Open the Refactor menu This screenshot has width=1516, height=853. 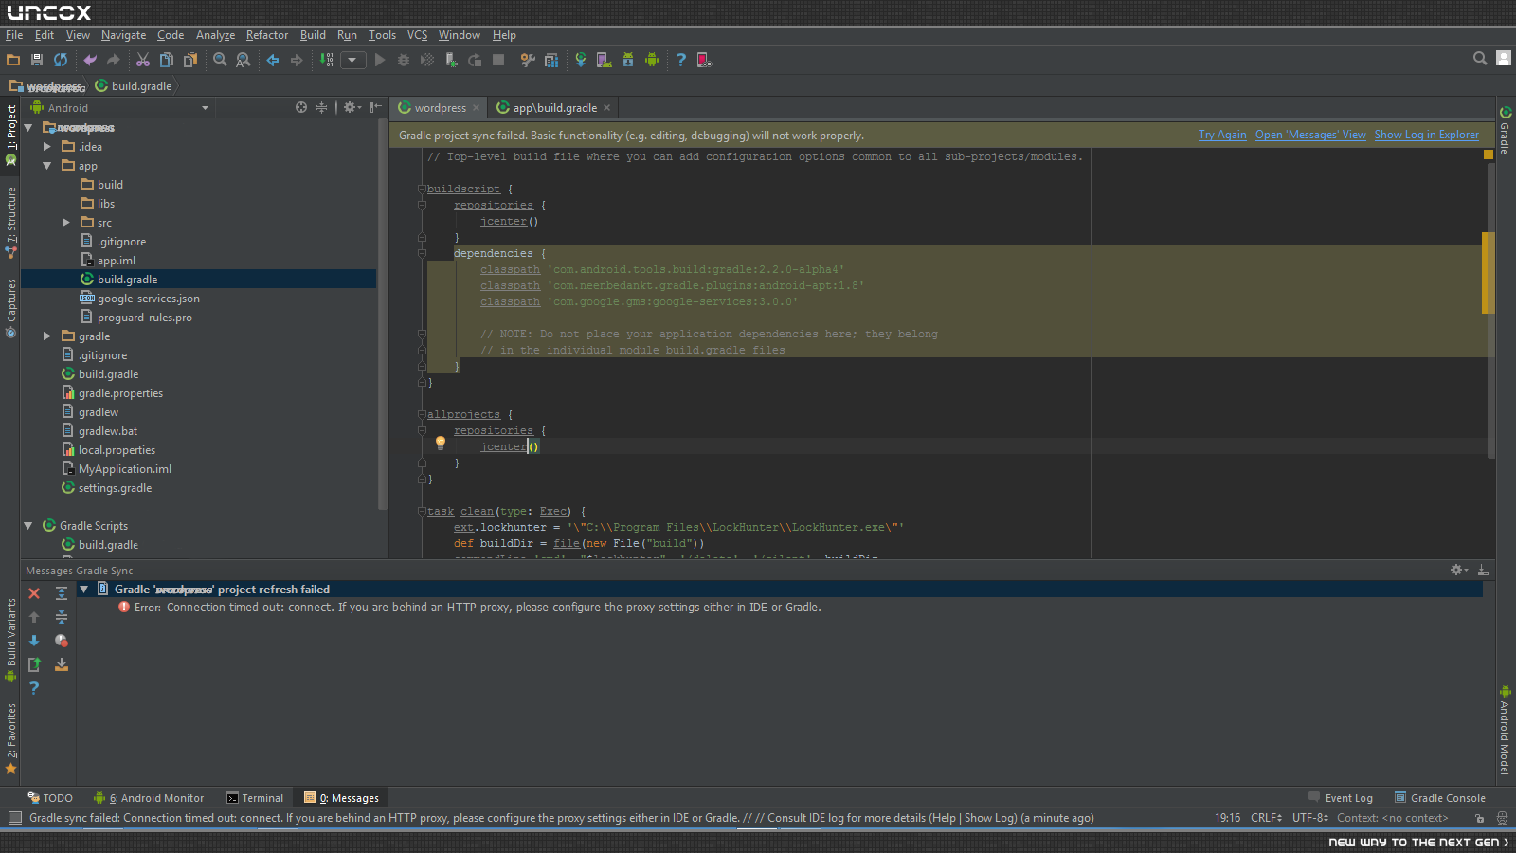tap(267, 35)
